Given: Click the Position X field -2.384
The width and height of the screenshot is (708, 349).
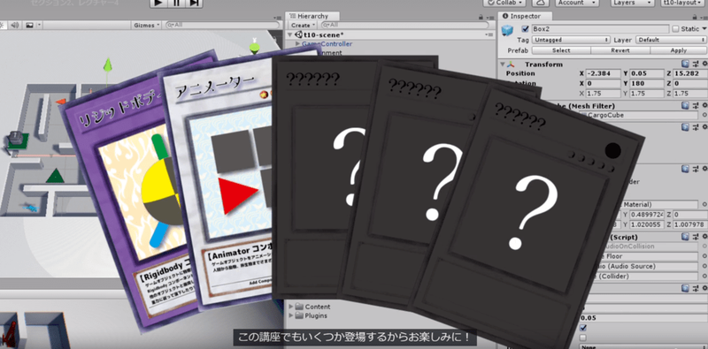Looking at the screenshot, I should click(x=604, y=73).
